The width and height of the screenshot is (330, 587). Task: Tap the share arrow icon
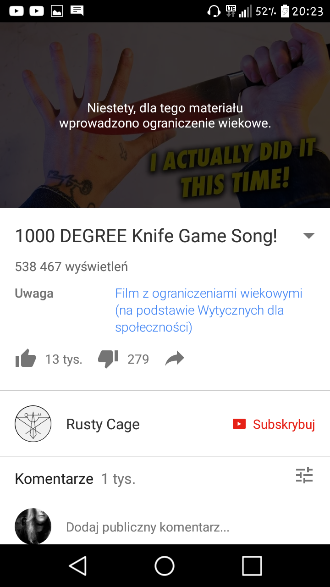click(175, 359)
